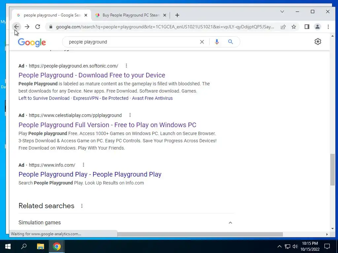338x253 pixels.
Task: Open a new tab with plus button
Action: 177,15
